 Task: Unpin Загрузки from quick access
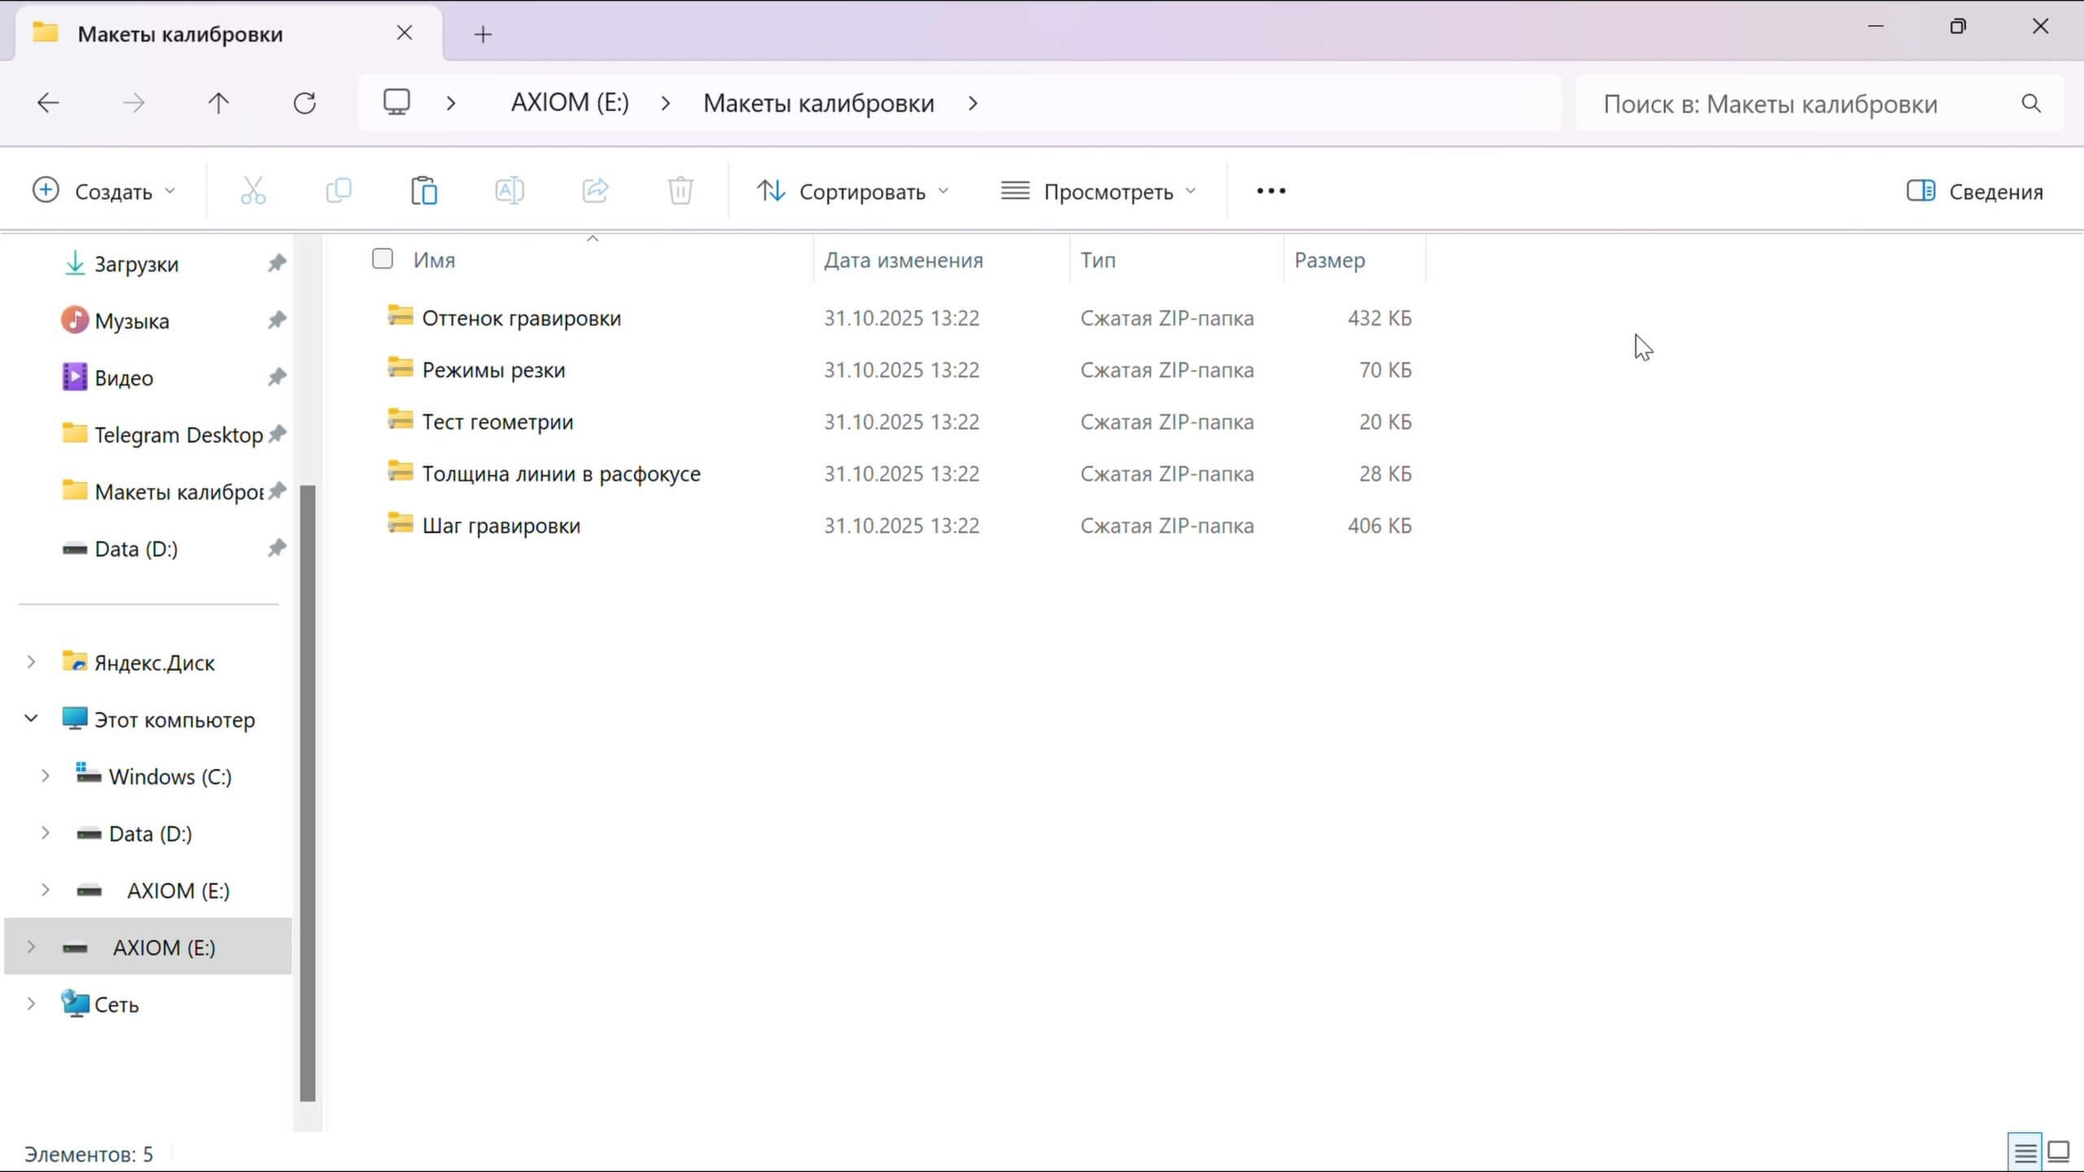pos(277,263)
